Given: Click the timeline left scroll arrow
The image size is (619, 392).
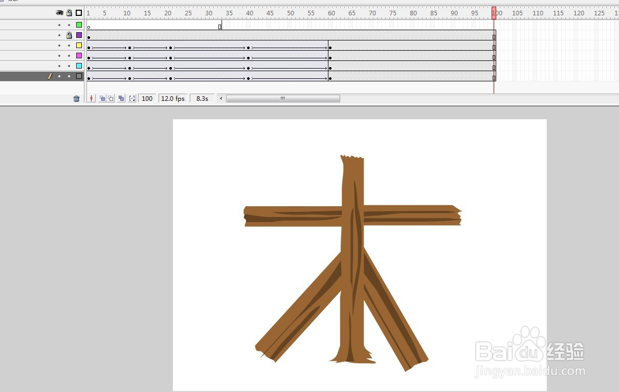Looking at the screenshot, I should [x=221, y=98].
